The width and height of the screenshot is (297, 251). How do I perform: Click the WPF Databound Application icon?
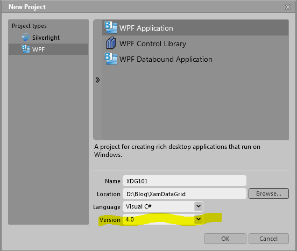pos(111,59)
